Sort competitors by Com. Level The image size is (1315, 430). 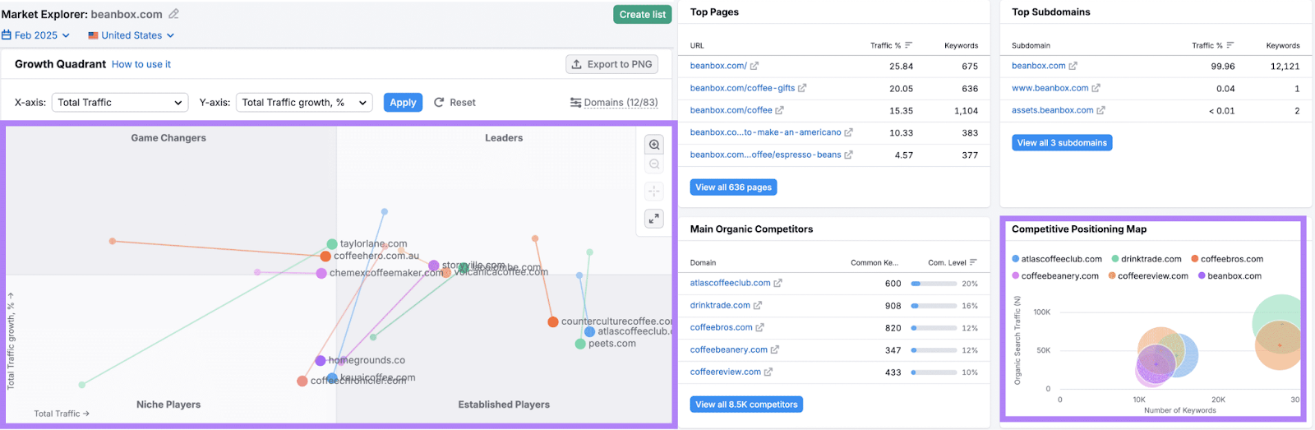point(953,263)
